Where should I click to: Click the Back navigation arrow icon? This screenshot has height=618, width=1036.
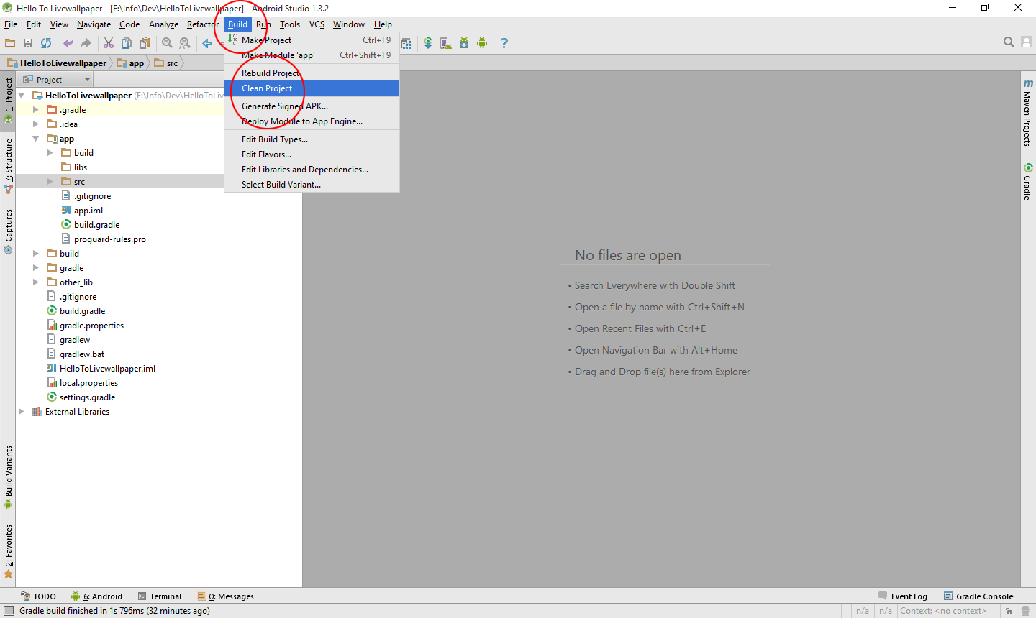[207, 43]
